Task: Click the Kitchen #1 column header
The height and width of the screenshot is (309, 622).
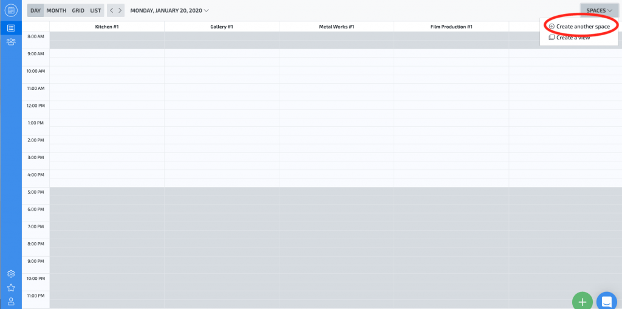Action: [x=107, y=27]
